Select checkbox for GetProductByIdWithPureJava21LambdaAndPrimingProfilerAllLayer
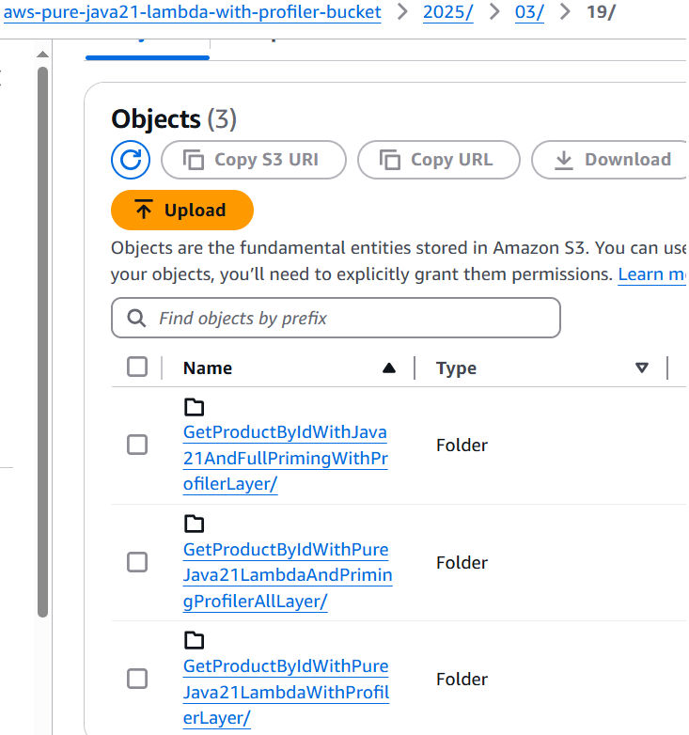Viewport: 689px width, 735px height. (x=137, y=562)
